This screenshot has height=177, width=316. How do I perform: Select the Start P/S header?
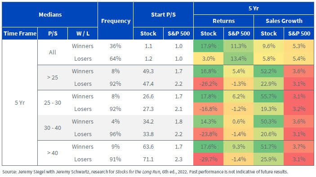163,15
